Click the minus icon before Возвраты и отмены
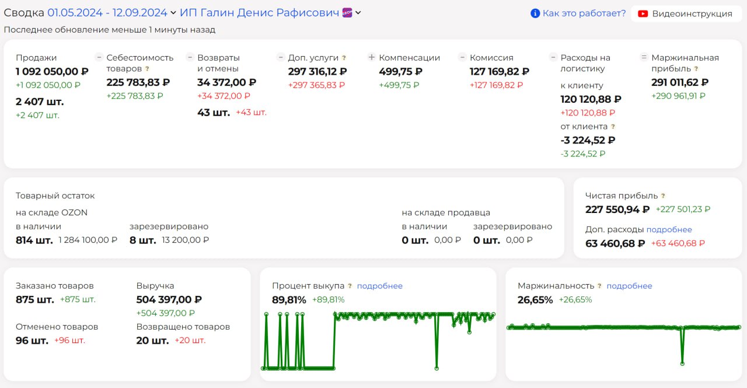The width and height of the screenshot is (747, 388). [x=190, y=57]
